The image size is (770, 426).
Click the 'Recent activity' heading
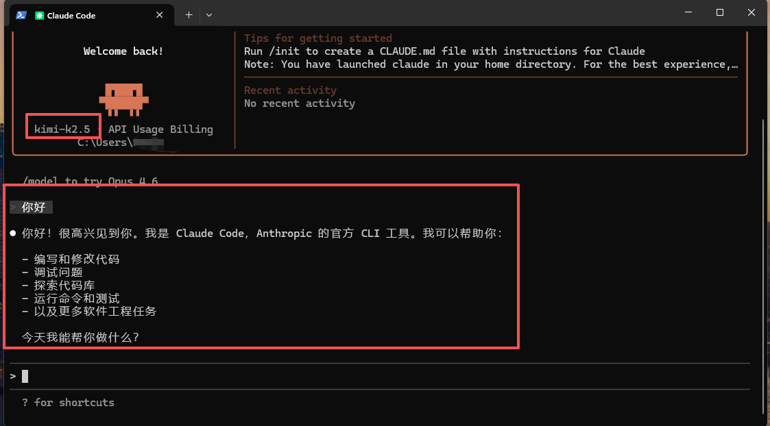point(290,90)
